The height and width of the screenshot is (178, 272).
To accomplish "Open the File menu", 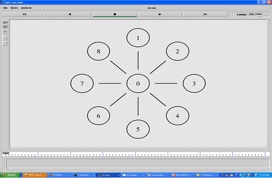I will click(x=5, y=8).
